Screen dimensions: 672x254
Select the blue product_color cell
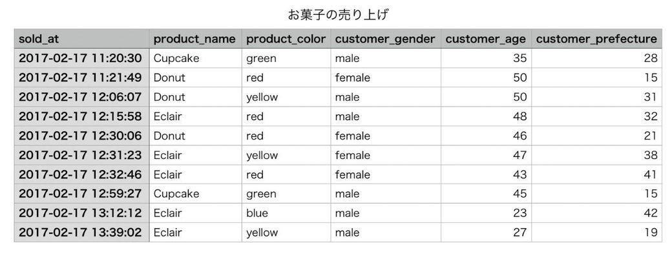[286, 213]
